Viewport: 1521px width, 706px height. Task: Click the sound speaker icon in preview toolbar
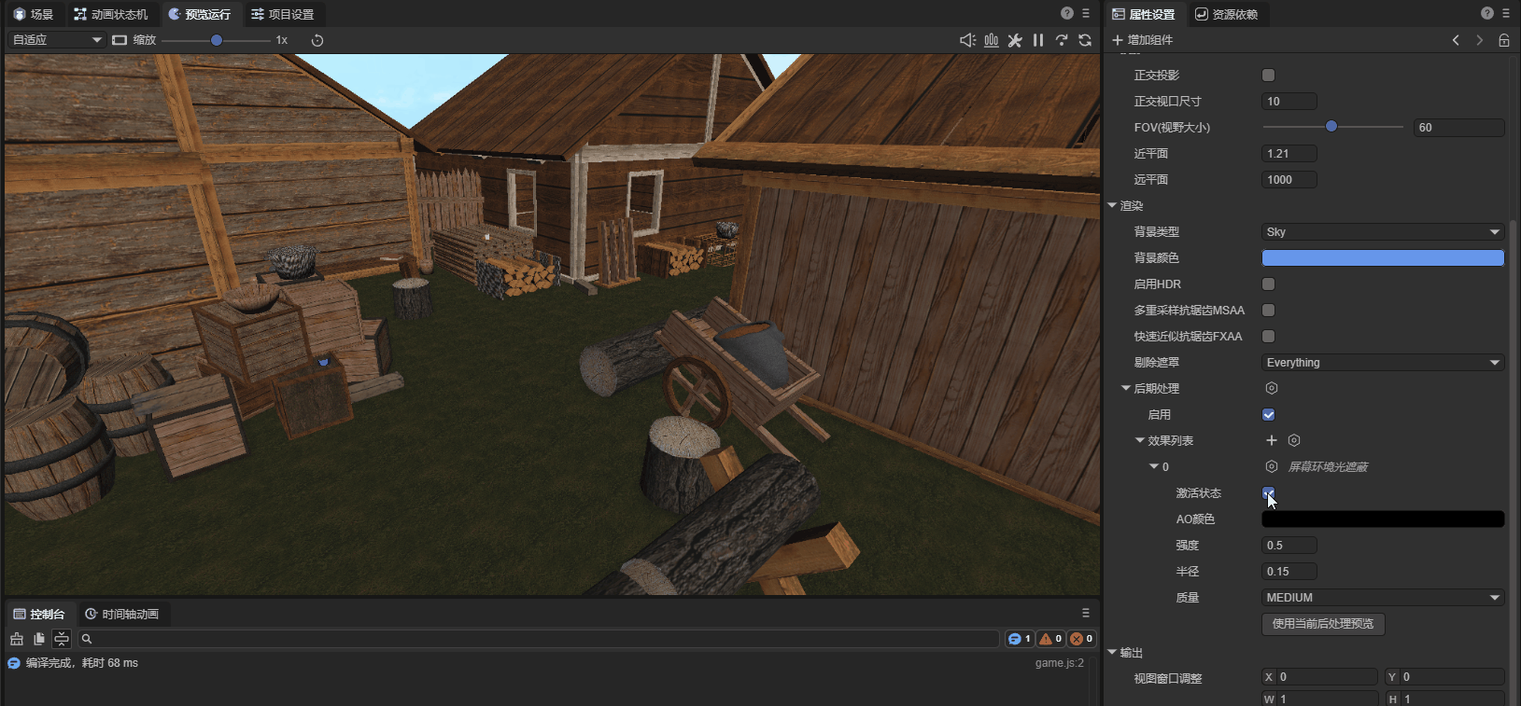[967, 40]
